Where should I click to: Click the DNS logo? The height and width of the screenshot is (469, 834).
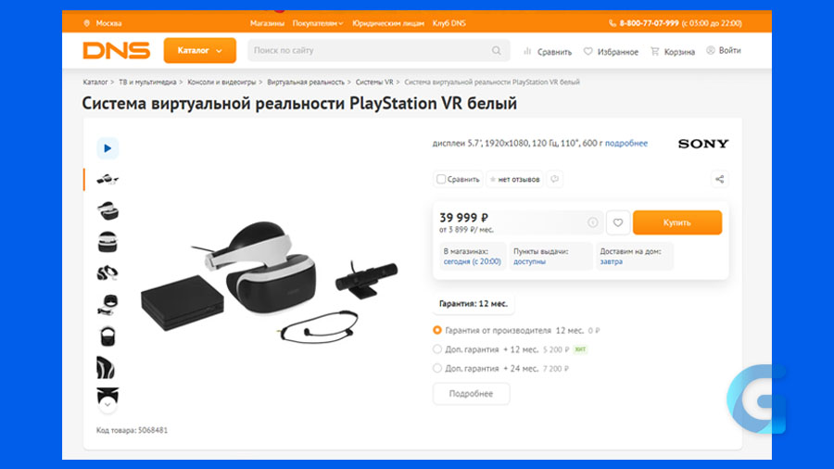[117, 51]
